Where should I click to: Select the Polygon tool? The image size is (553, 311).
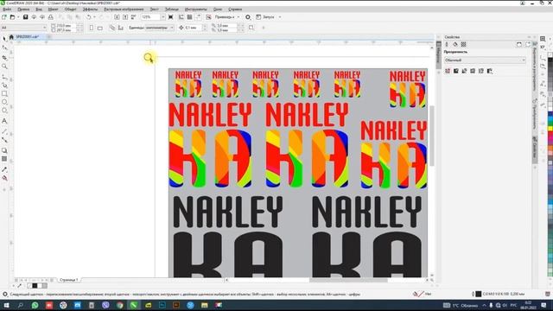pyautogui.click(x=4, y=111)
